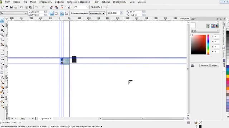The image size is (229, 128).
Task: Select the Страница 1 page tab
Action: (45, 118)
